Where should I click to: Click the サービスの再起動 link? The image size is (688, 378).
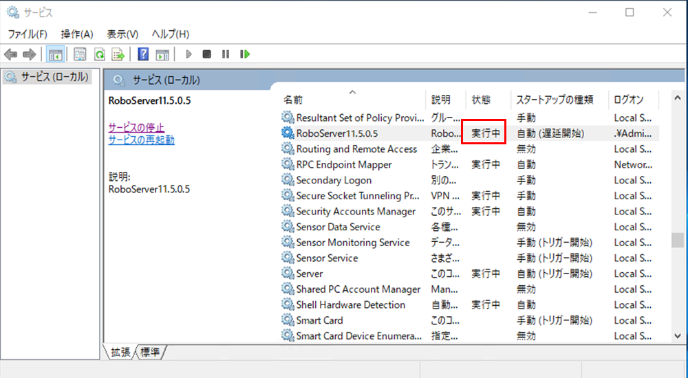[x=141, y=140]
